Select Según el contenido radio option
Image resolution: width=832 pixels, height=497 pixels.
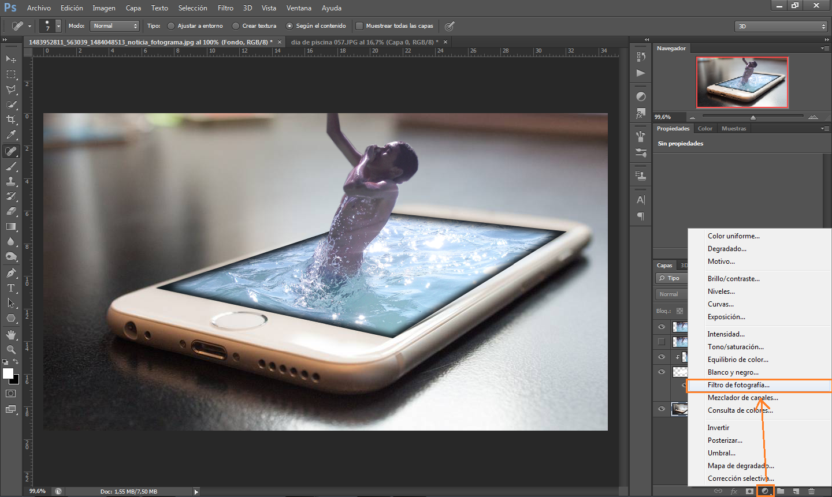289,26
